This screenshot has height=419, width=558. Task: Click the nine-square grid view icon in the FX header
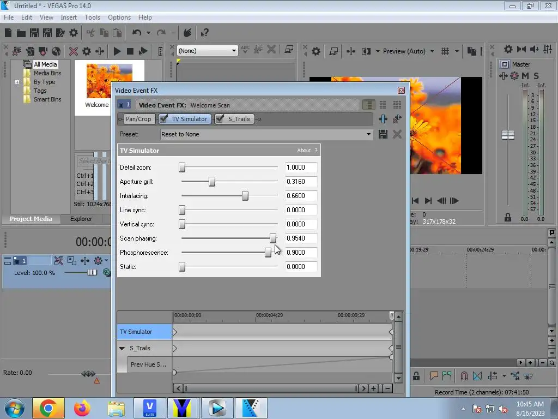[397, 105]
